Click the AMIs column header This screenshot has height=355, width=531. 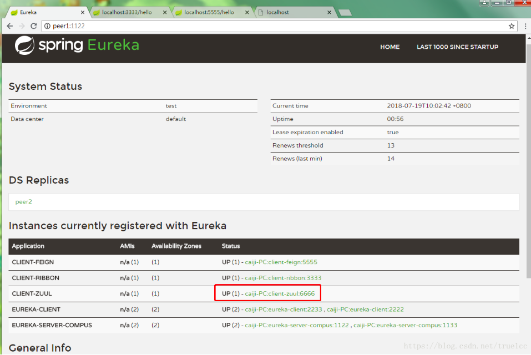(127, 246)
